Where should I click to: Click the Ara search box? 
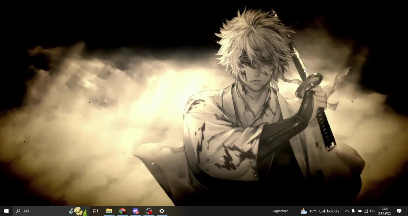click(x=51, y=211)
